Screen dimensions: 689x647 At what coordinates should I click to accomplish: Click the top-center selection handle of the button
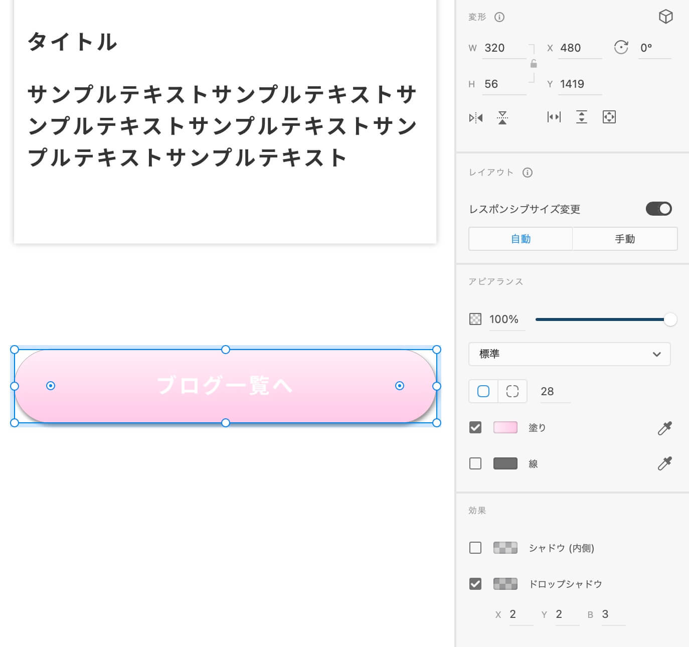[x=226, y=350]
